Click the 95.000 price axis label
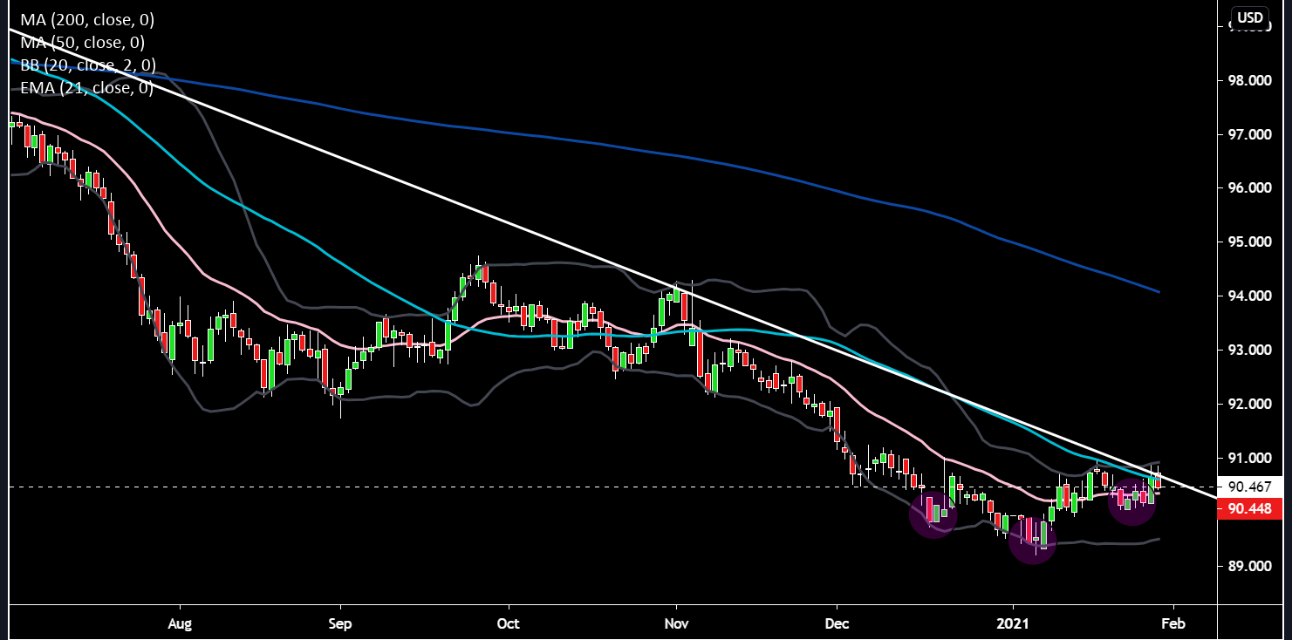The height and width of the screenshot is (640, 1292). pyautogui.click(x=1251, y=242)
